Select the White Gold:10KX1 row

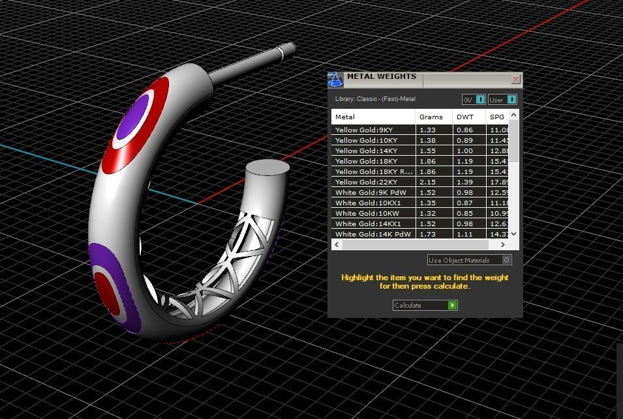420,203
